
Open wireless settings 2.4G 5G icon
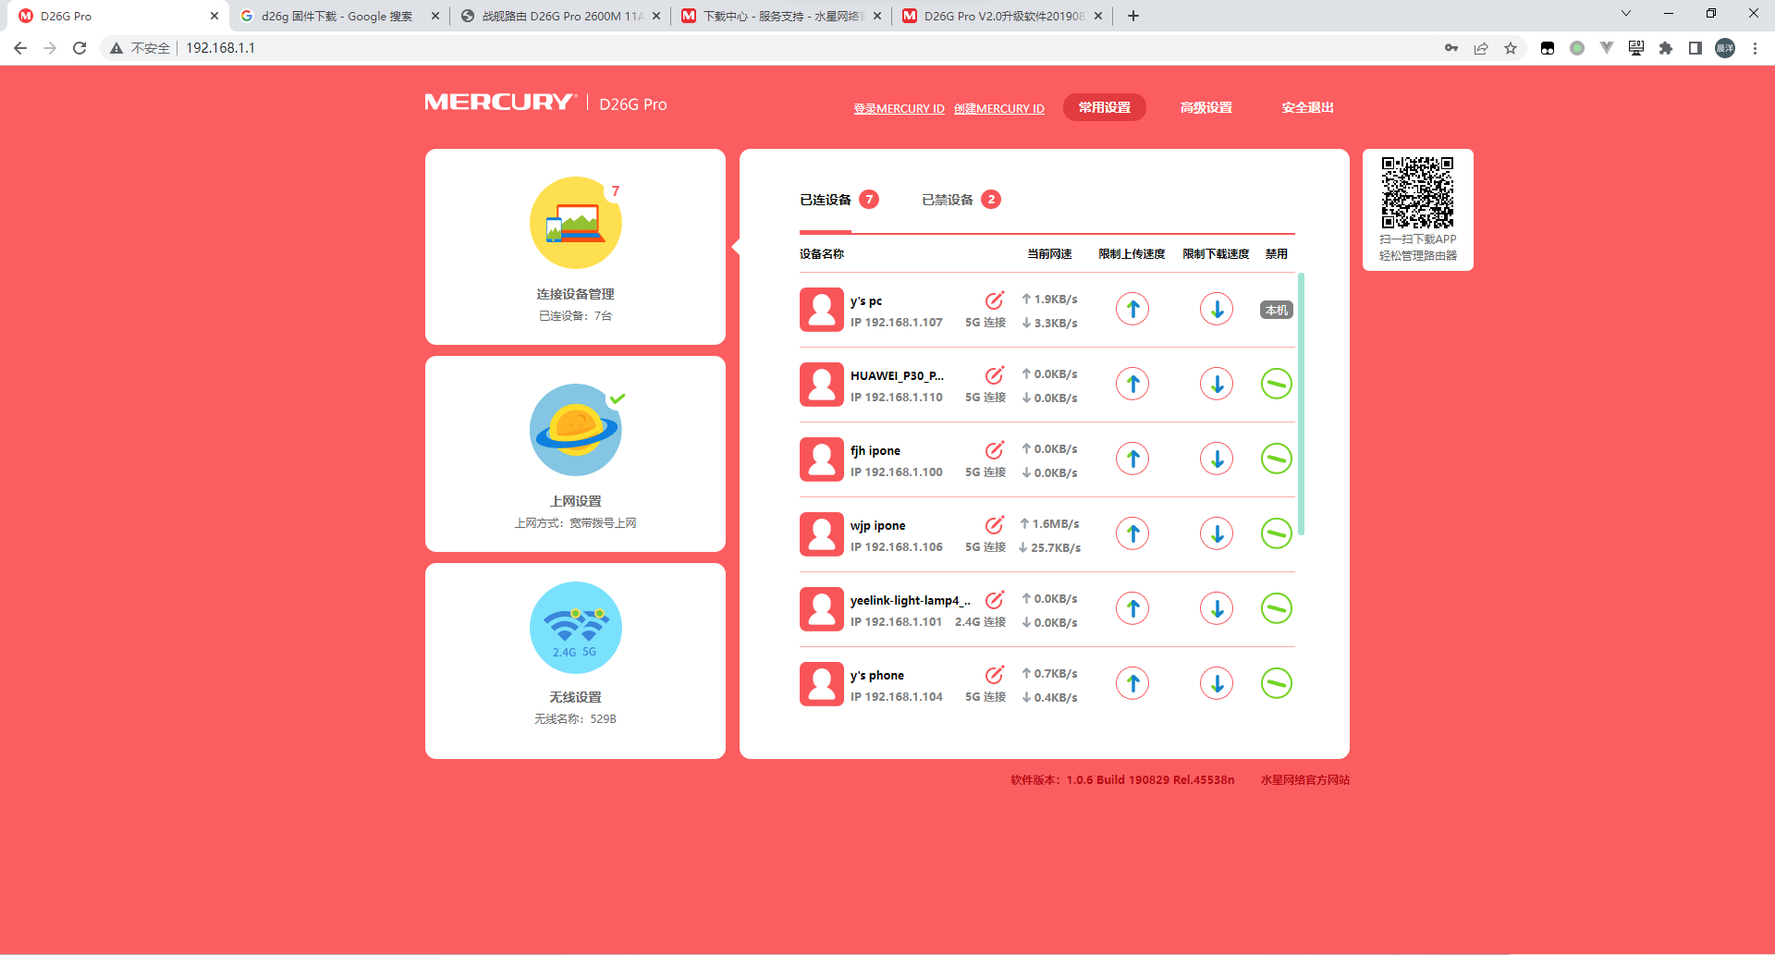[575, 628]
